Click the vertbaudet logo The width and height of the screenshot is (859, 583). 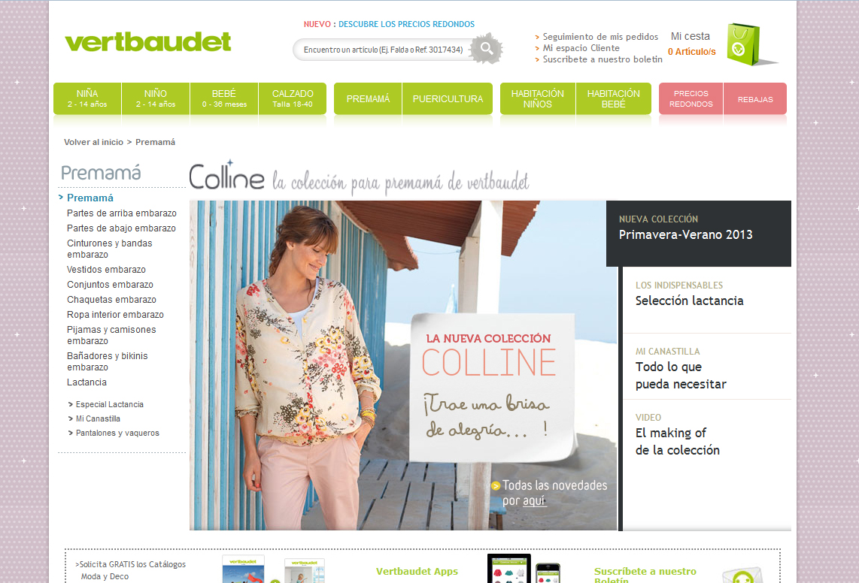click(x=148, y=41)
